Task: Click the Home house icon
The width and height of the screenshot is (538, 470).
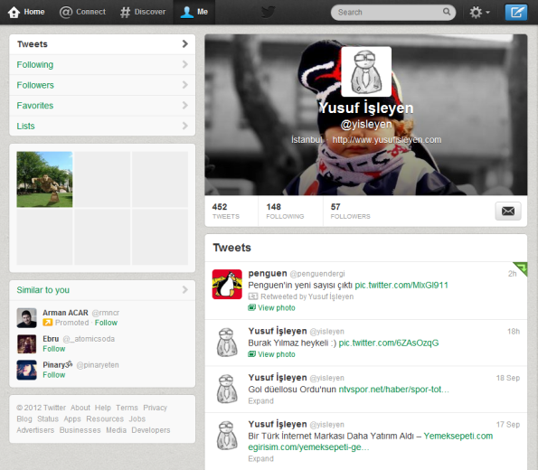Action: [14, 12]
